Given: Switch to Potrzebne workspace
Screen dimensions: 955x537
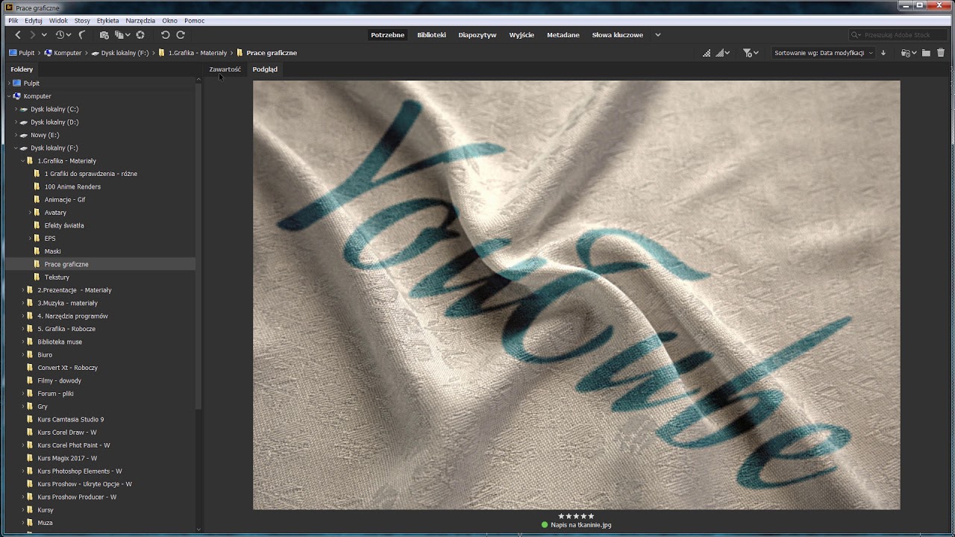Looking at the screenshot, I should coord(388,35).
